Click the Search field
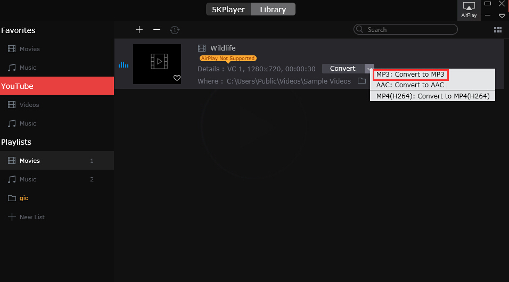509x282 pixels. 406,30
